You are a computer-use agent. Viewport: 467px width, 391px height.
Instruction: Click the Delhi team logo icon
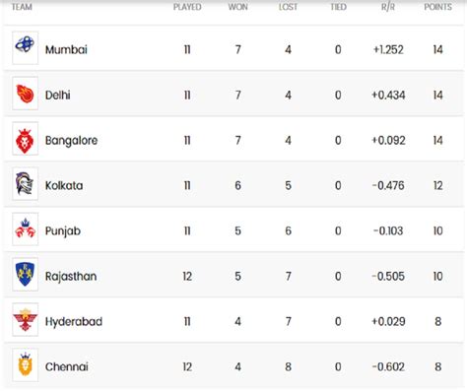click(26, 94)
